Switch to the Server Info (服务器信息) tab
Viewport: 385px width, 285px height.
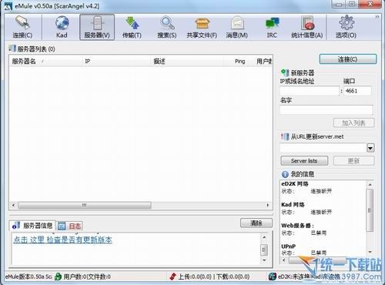pyautogui.click(x=32, y=226)
